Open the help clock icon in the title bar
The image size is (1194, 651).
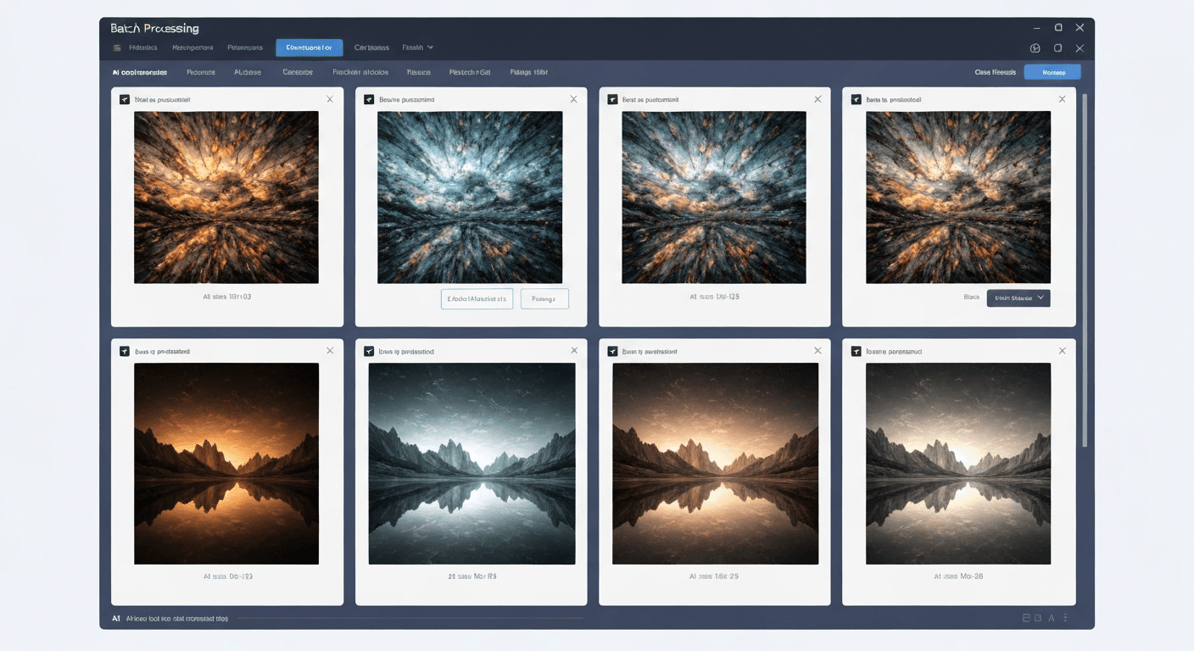1035,48
